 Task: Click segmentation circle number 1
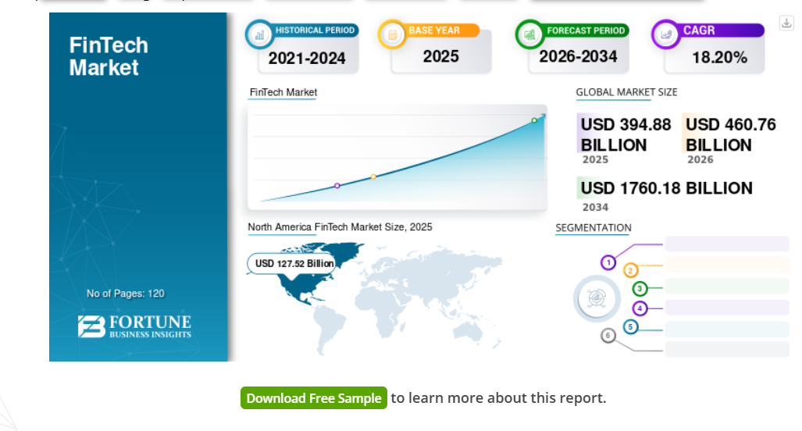608,263
